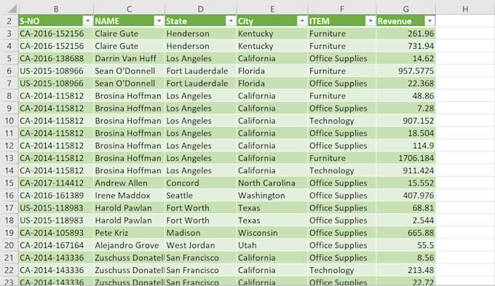The image size is (495, 286).
Task: Select column F header
Action: pos(342,9)
